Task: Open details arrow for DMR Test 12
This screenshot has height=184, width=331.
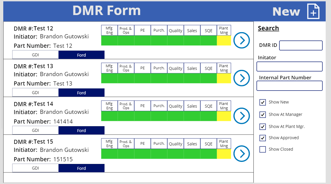Action: coord(241,40)
